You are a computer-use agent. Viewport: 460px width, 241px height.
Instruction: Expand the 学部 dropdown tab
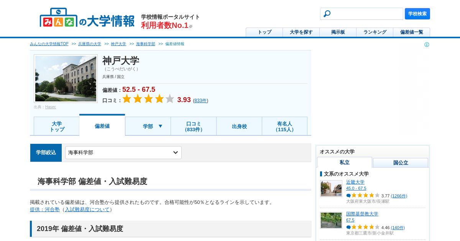(148, 126)
